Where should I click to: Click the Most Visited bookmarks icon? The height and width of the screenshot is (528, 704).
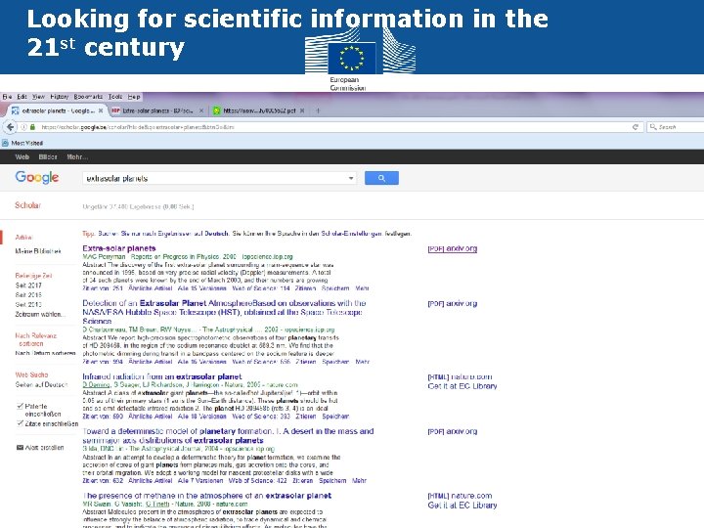(5, 143)
